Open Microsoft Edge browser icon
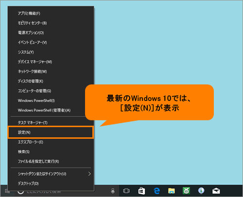This screenshot has height=197, width=243. (x=156, y=191)
